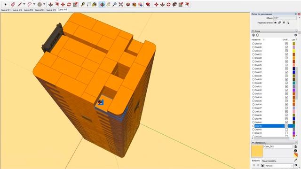The height and width of the screenshot is (169, 301).
Task: Add a new layer with plus icon
Action: (253, 35)
